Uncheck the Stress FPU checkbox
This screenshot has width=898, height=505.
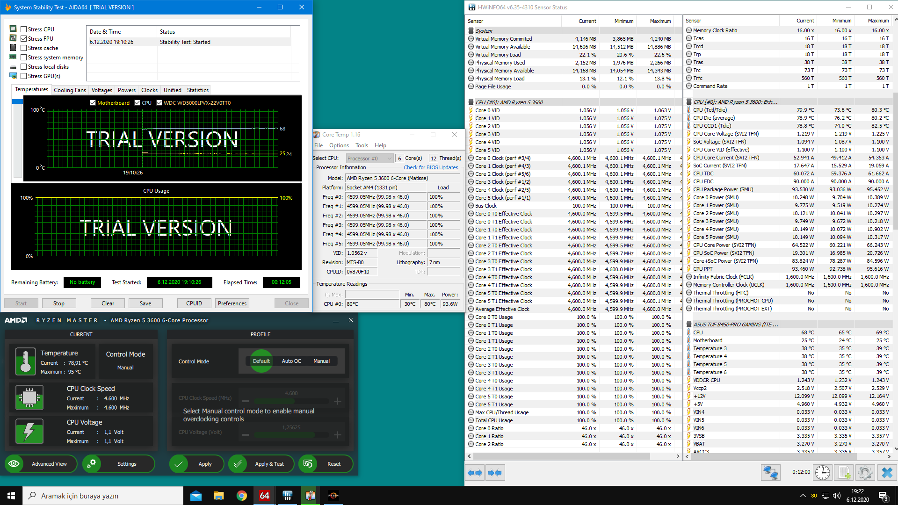pyautogui.click(x=24, y=39)
